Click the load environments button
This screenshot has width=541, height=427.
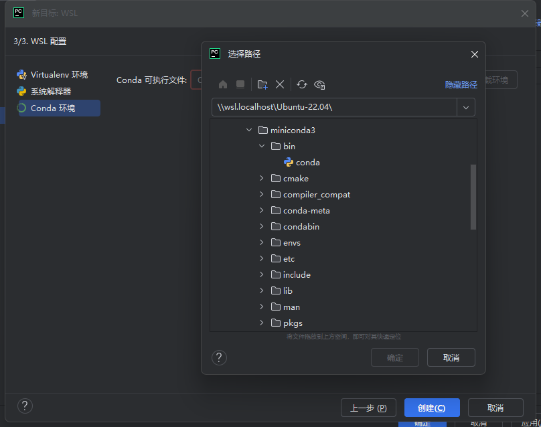[x=501, y=80]
